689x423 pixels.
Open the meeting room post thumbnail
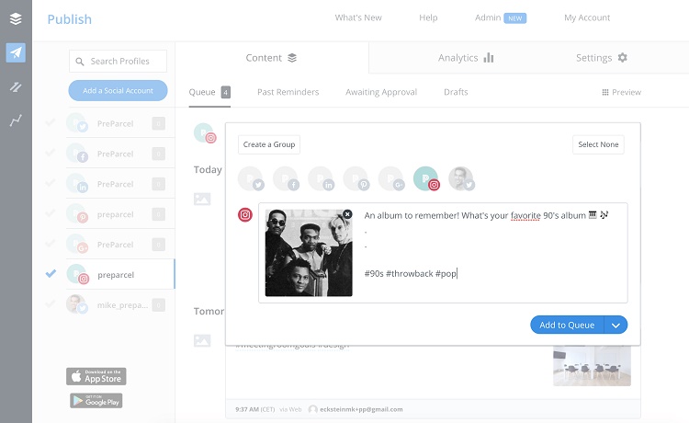click(x=592, y=366)
